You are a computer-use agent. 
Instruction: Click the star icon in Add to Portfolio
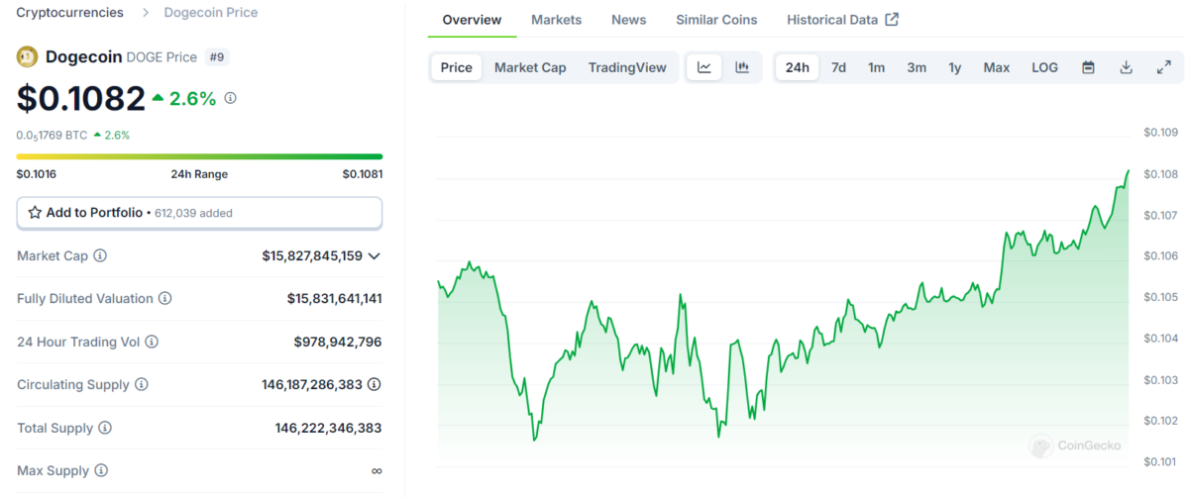[36, 213]
